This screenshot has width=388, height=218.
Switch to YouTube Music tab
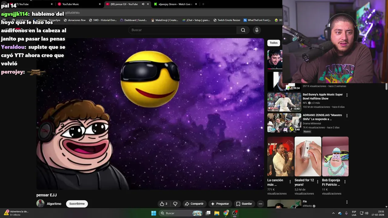click(79, 4)
